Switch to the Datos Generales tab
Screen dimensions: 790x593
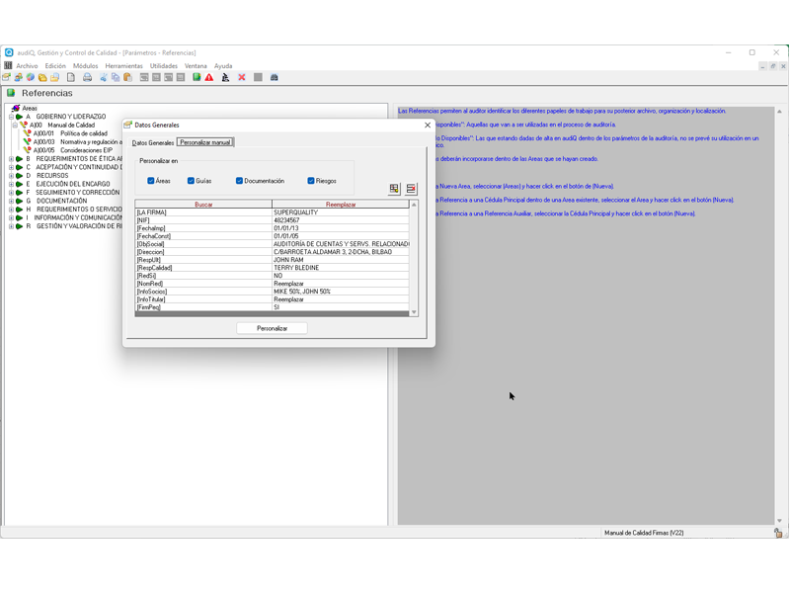(153, 142)
